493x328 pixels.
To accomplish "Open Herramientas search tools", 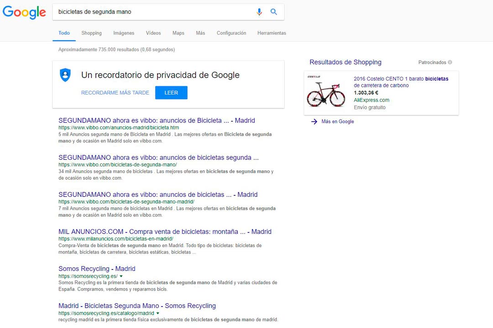I will point(272,33).
